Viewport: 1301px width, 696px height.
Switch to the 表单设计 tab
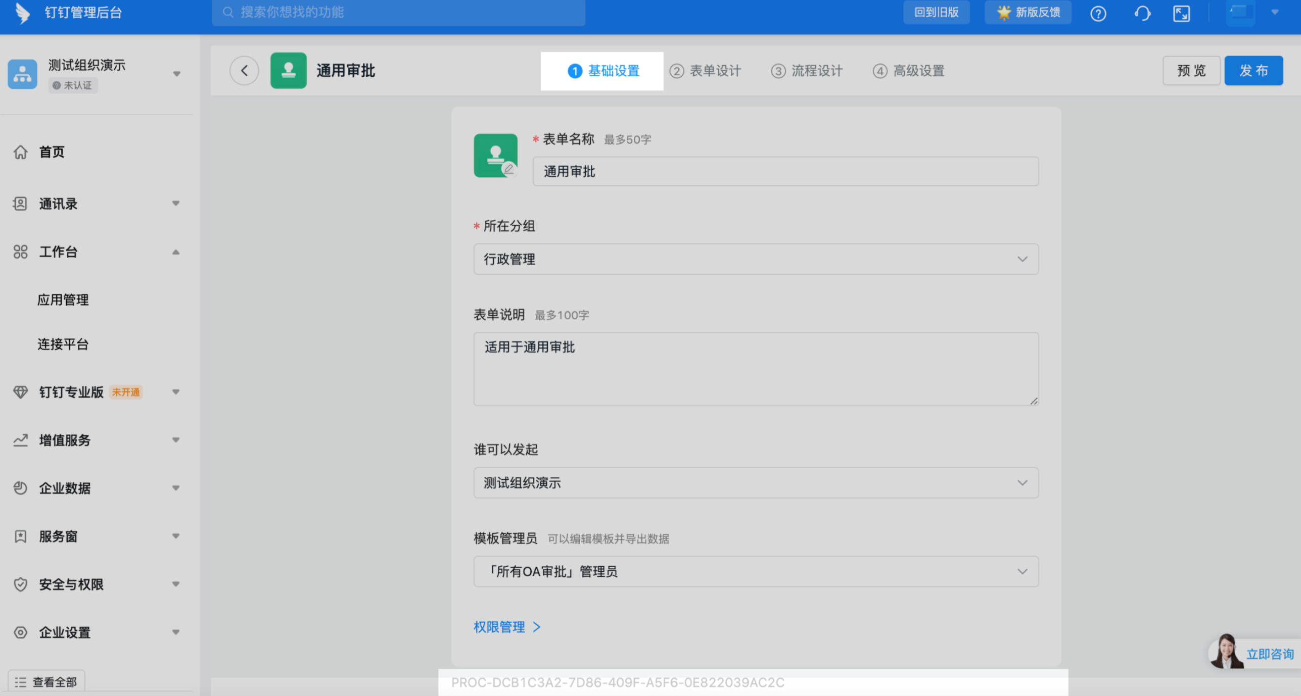[706, 71]
